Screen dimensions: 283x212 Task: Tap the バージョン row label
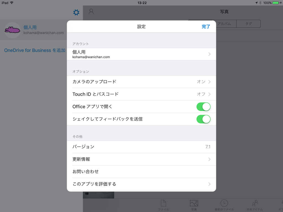(83, 147)
